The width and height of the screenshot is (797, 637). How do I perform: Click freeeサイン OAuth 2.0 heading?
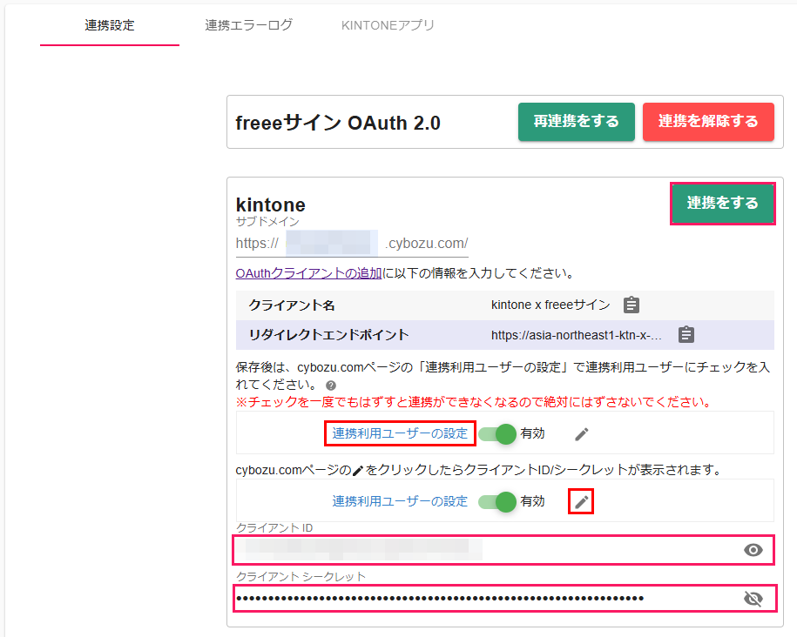338,123
